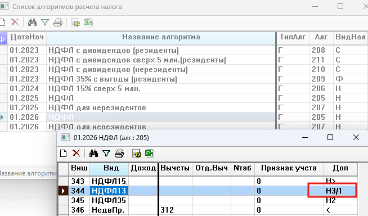Click the filter funnel icon in upper toolbar
Screen dimensions: 368x216
click(x=45, y=22)
